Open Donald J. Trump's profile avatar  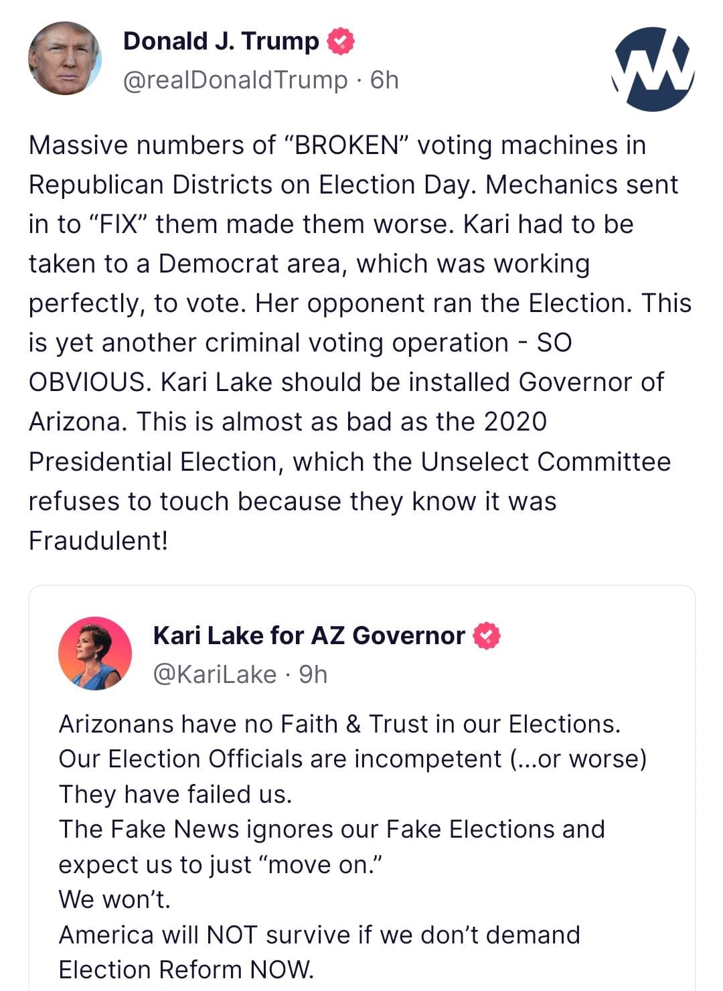pyautogui.click(x=64, y=58)
